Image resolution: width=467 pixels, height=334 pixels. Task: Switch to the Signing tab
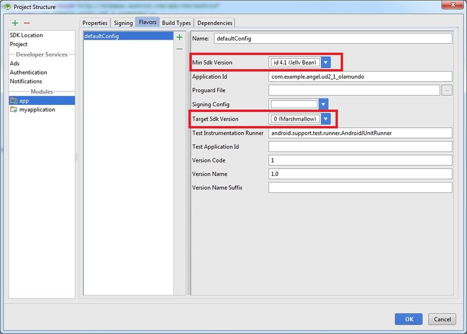(123, 23)
